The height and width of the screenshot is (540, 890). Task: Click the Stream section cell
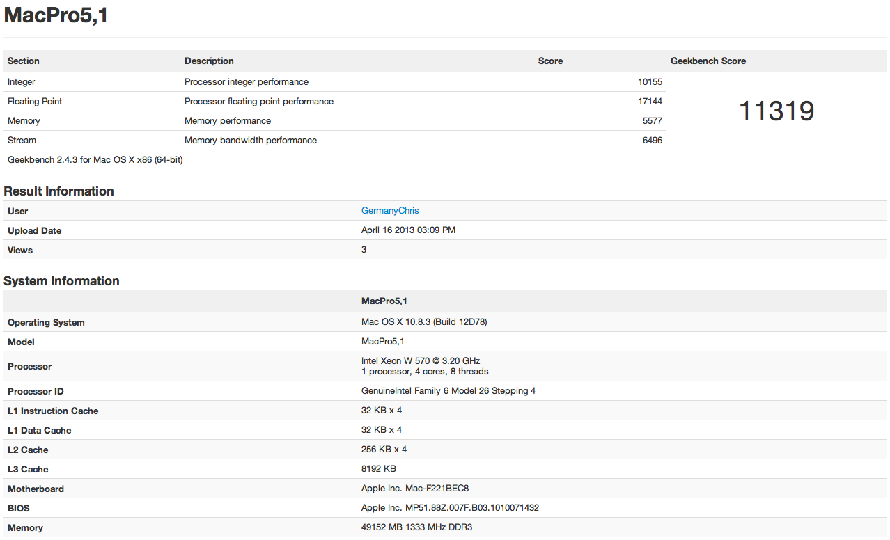click(x=22, y=140)
